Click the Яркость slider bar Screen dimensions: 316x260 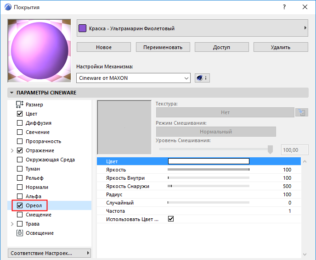click(x=209, y=170)
